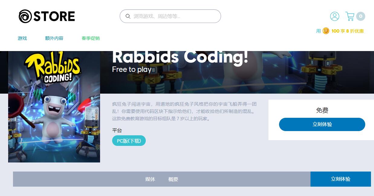Click the 免费 price label

(322, 110)
